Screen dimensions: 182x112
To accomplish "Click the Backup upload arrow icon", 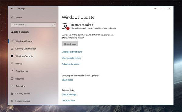I will point(12,64).
